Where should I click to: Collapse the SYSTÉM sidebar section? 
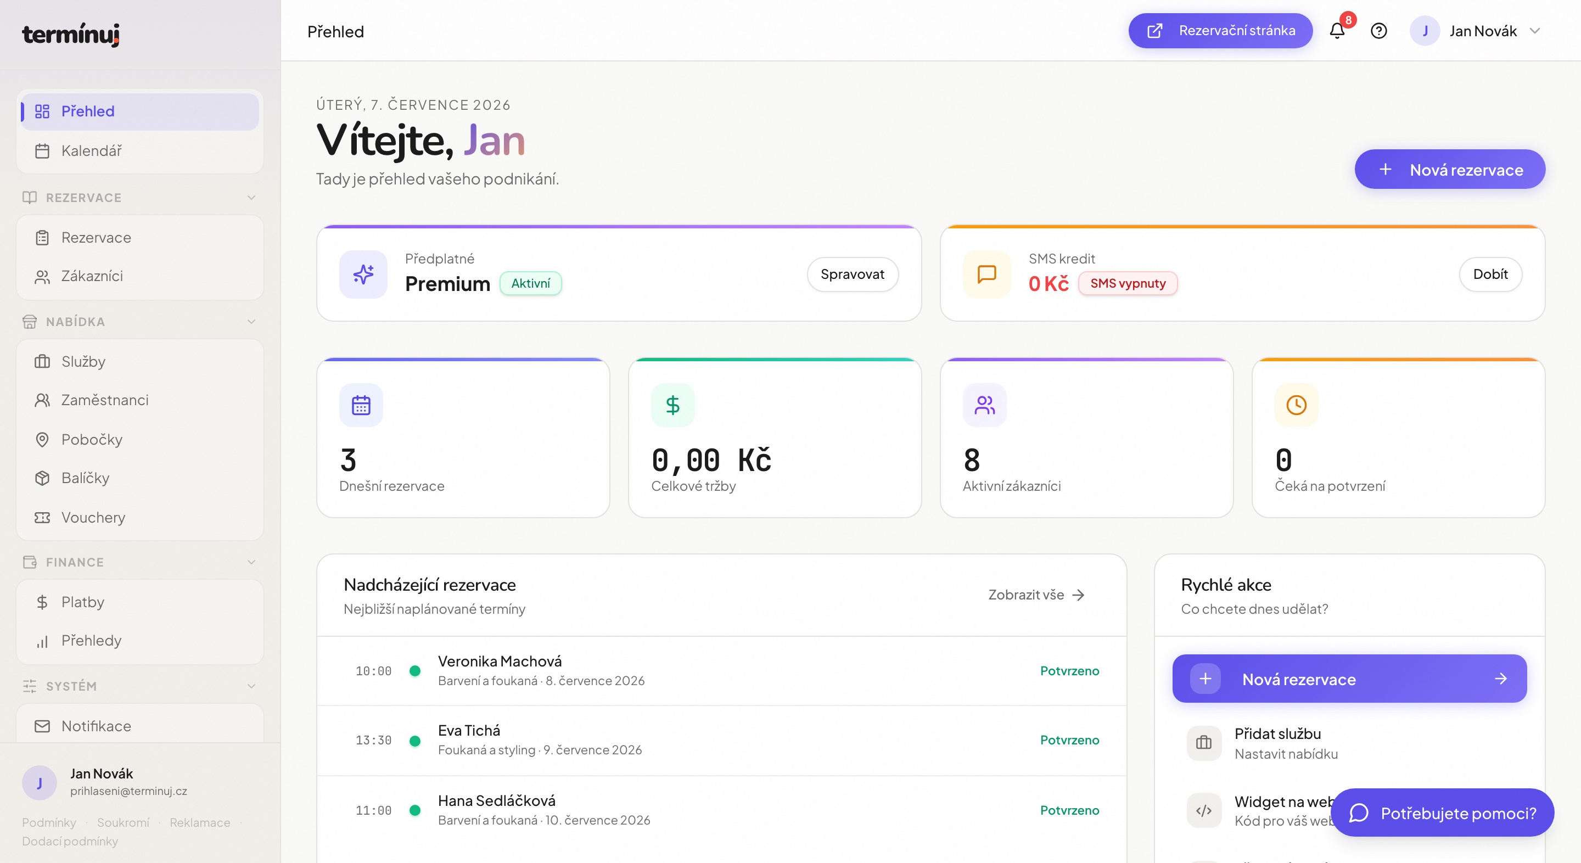pyautogui.click(x=251, y=686)
